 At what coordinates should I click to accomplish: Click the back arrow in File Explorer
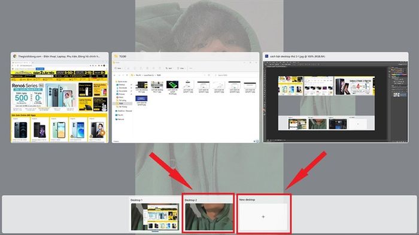[x=115, y=75]
